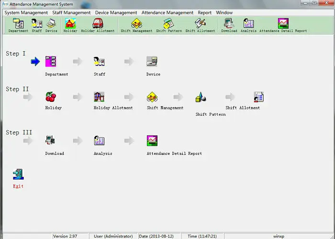Screen dimensions: 335x239
Task: Open the Holiday cherries icon in Step II
Action: (51, 97)
